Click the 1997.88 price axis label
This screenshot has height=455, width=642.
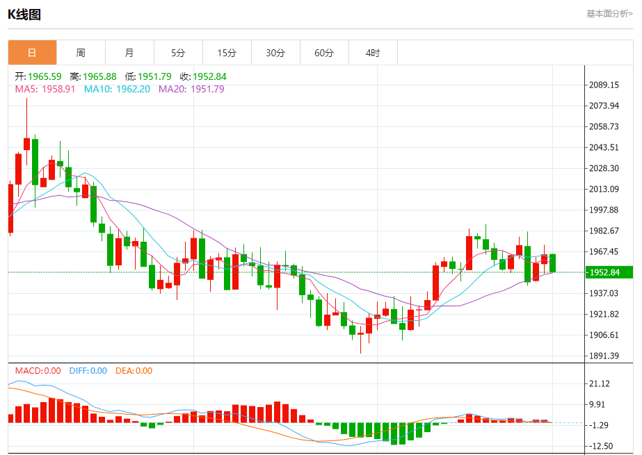click(604, 210)
